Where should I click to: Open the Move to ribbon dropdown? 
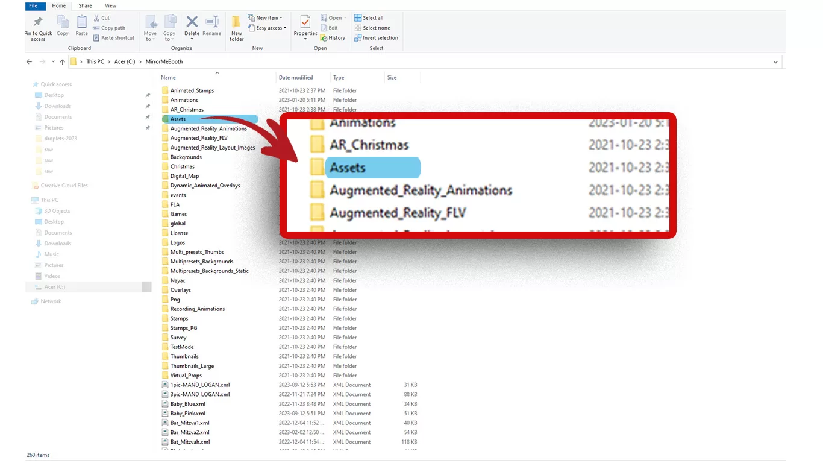(150, 28)
